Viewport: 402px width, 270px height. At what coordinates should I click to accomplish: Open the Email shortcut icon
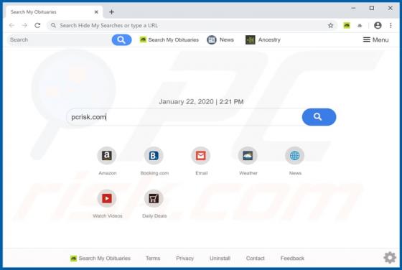(x=201, y=155)
